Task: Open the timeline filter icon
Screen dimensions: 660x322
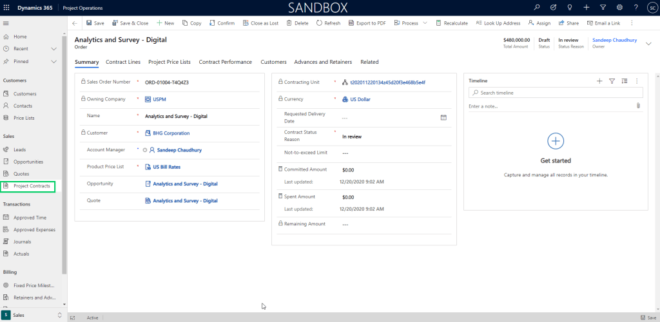Action: 612,81
